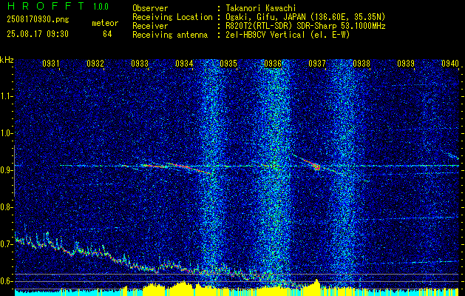Click the Receiving antenna label
Screen dimensions: 465x296
tap(170, 35)
